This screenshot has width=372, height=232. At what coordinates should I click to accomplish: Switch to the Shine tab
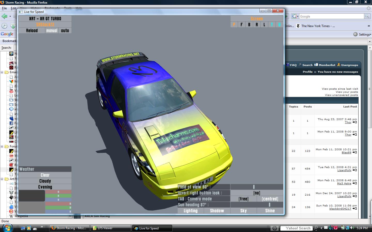[x=270, y=211]
